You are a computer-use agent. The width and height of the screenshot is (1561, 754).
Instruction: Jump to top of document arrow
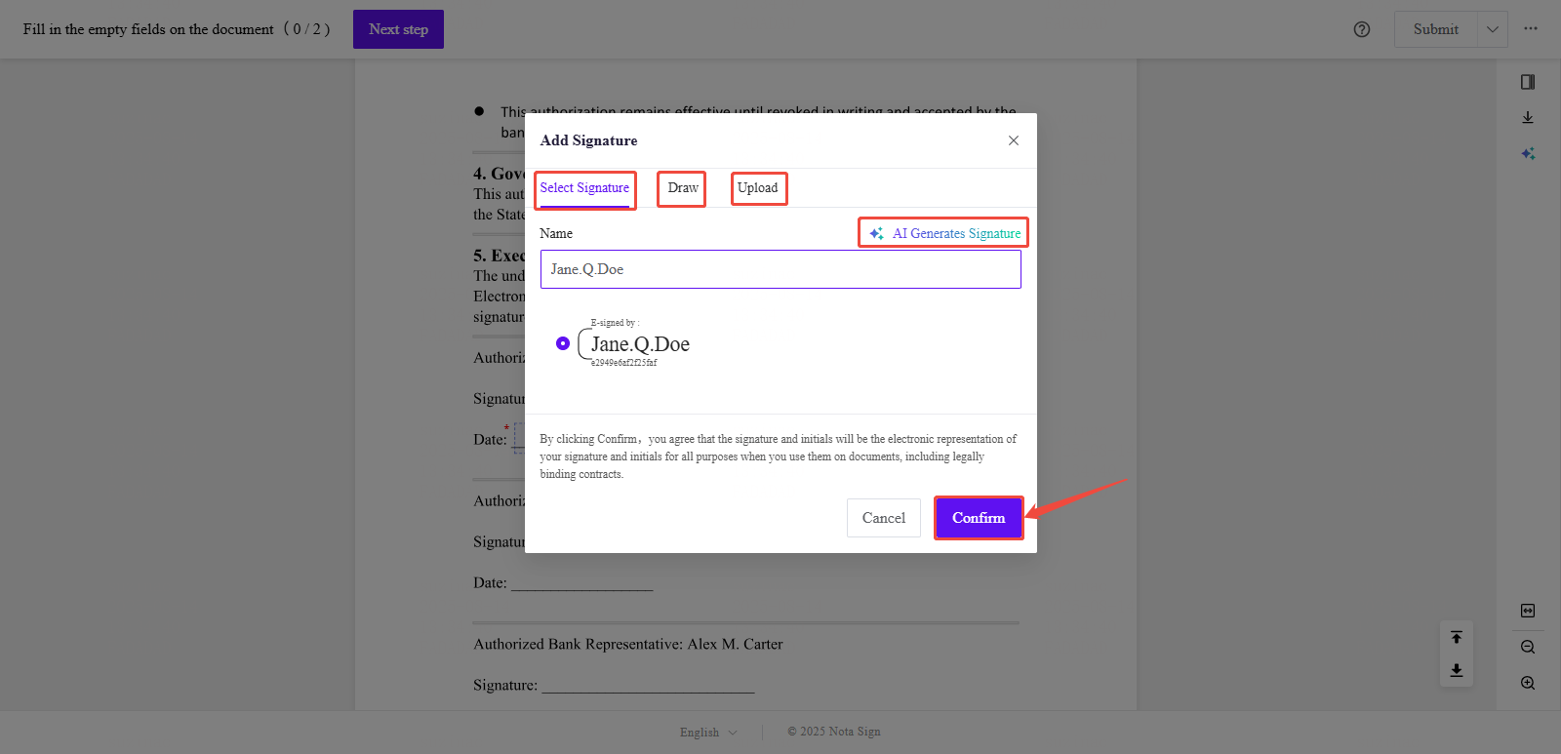(1457, 637)
